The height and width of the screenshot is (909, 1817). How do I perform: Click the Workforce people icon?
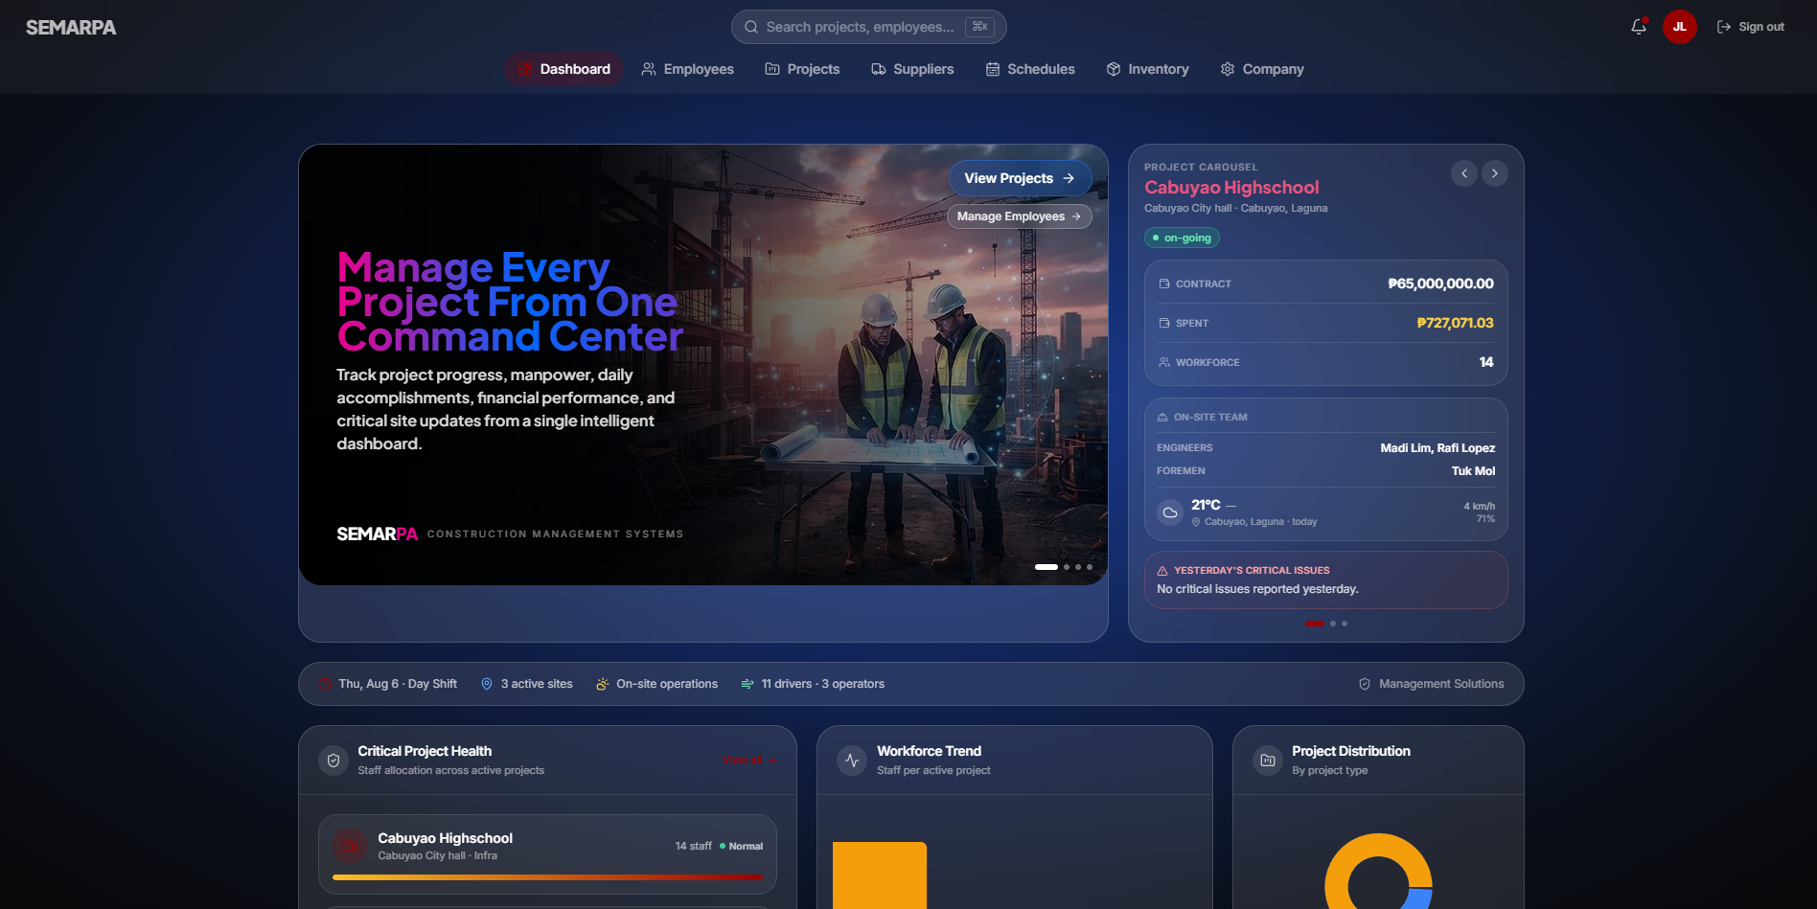(x=1164, y=362)
